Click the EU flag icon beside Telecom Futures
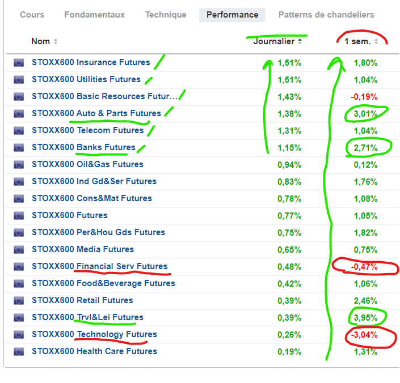 point(19,131)
